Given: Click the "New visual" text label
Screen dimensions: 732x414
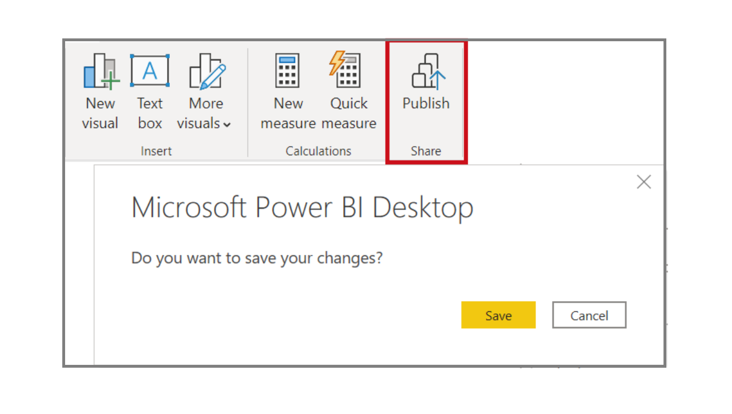Looking at the screenshot, I should pos(100,114).
